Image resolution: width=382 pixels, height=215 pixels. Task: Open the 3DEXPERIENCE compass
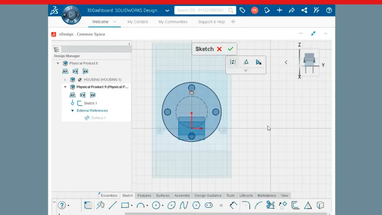click(71, 15)
